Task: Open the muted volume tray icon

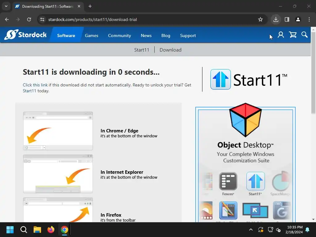Action: [x=278, y=230]
